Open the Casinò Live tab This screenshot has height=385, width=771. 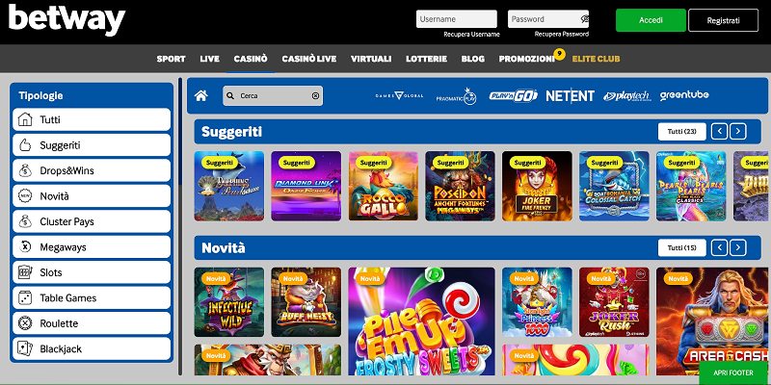click(308, 59)
